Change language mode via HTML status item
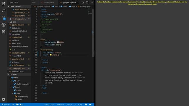The height and width of the screenshot is (106, 189). 80,105
